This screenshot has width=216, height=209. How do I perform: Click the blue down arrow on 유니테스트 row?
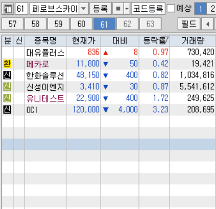[x=106, y=98]
